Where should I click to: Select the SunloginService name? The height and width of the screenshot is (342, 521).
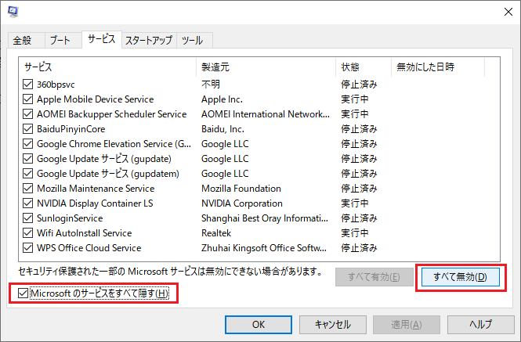(70, 218)
